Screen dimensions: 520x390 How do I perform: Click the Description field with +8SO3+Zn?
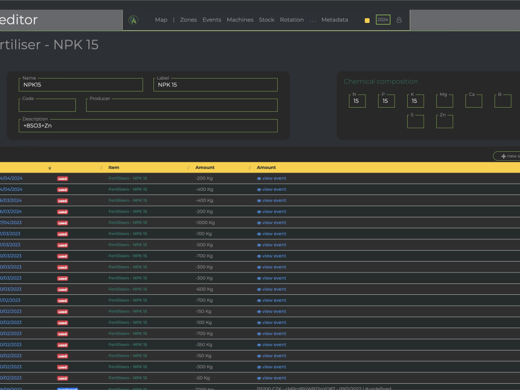point(148,126)
